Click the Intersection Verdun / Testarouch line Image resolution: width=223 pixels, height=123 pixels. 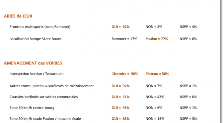(x=37, y=74)
